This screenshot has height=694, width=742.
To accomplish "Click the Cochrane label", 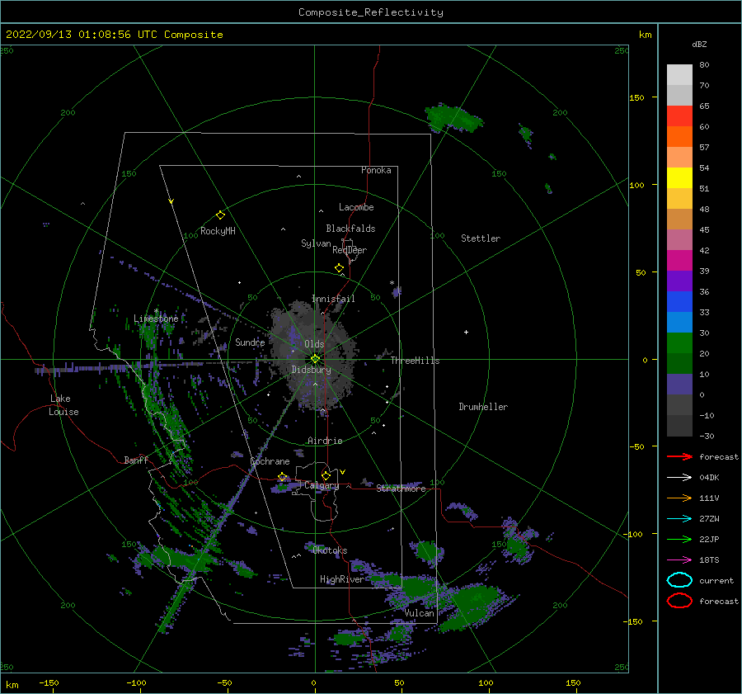I will [x=270, y=461].
